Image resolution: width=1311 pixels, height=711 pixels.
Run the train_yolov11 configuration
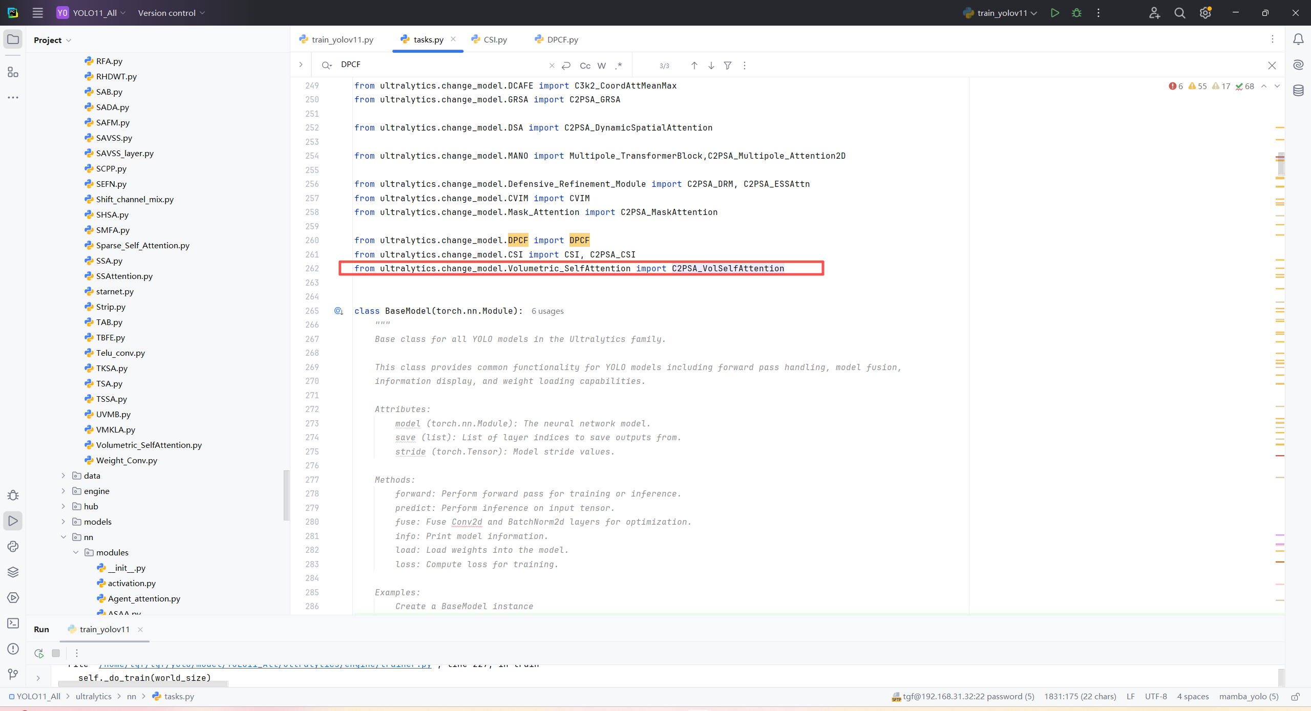click(1054, 13)
